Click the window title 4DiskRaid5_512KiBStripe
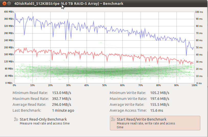 [37, 4]
